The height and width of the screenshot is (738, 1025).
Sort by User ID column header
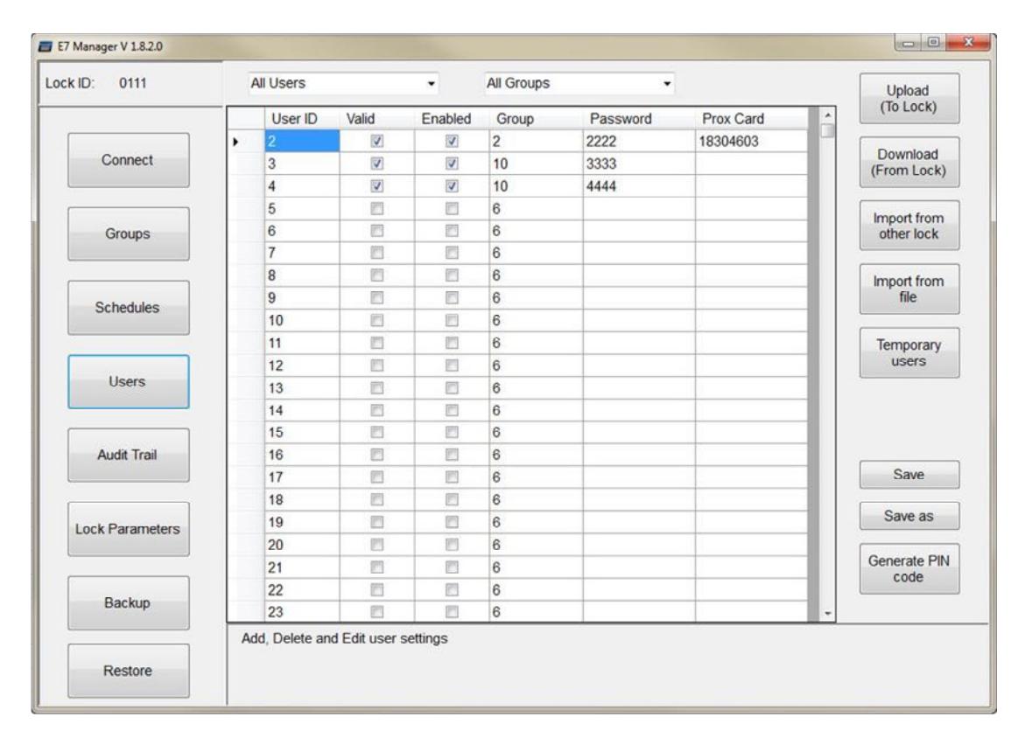pos(302,119)
